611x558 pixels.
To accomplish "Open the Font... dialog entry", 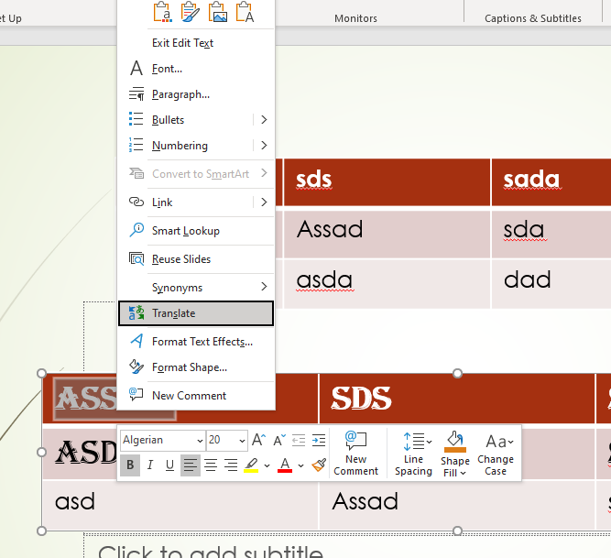I will click(x=196, y=69).
